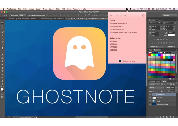The image size is (178, 126).
Task: Toggle Auto-Select checkbox
Action: tap(9, 15)
